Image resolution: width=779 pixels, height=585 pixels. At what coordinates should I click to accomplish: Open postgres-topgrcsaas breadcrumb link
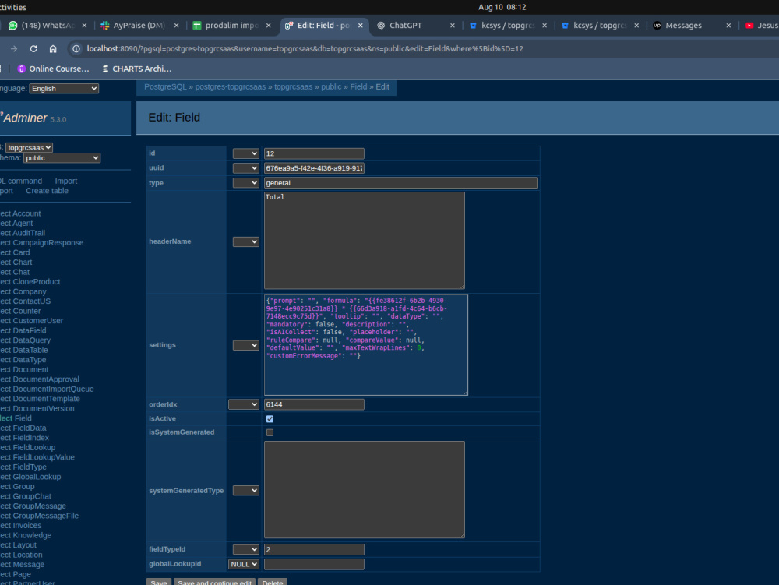pyautogui.click(x=231, y=87)
